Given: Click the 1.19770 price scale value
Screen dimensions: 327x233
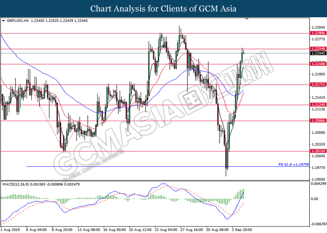Looking at the screenshot, I should click(318, 168).
